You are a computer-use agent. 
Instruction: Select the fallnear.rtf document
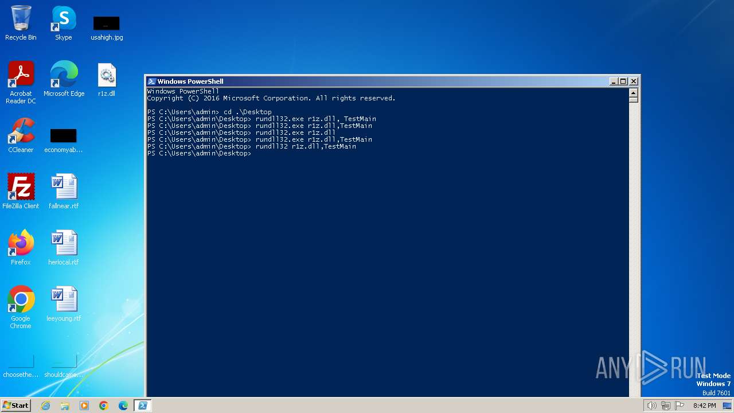click(64, 192)
